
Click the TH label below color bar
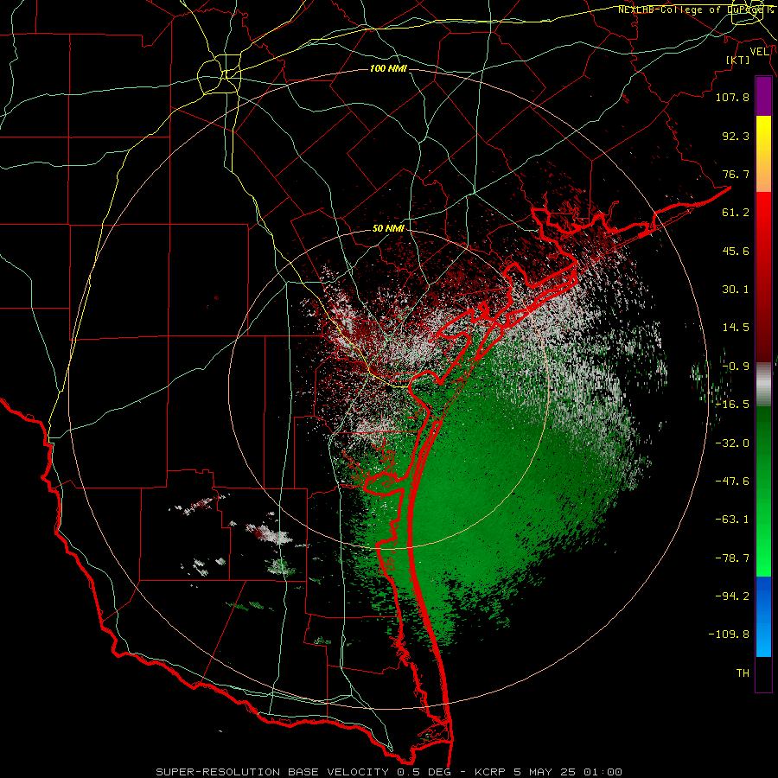743,673
